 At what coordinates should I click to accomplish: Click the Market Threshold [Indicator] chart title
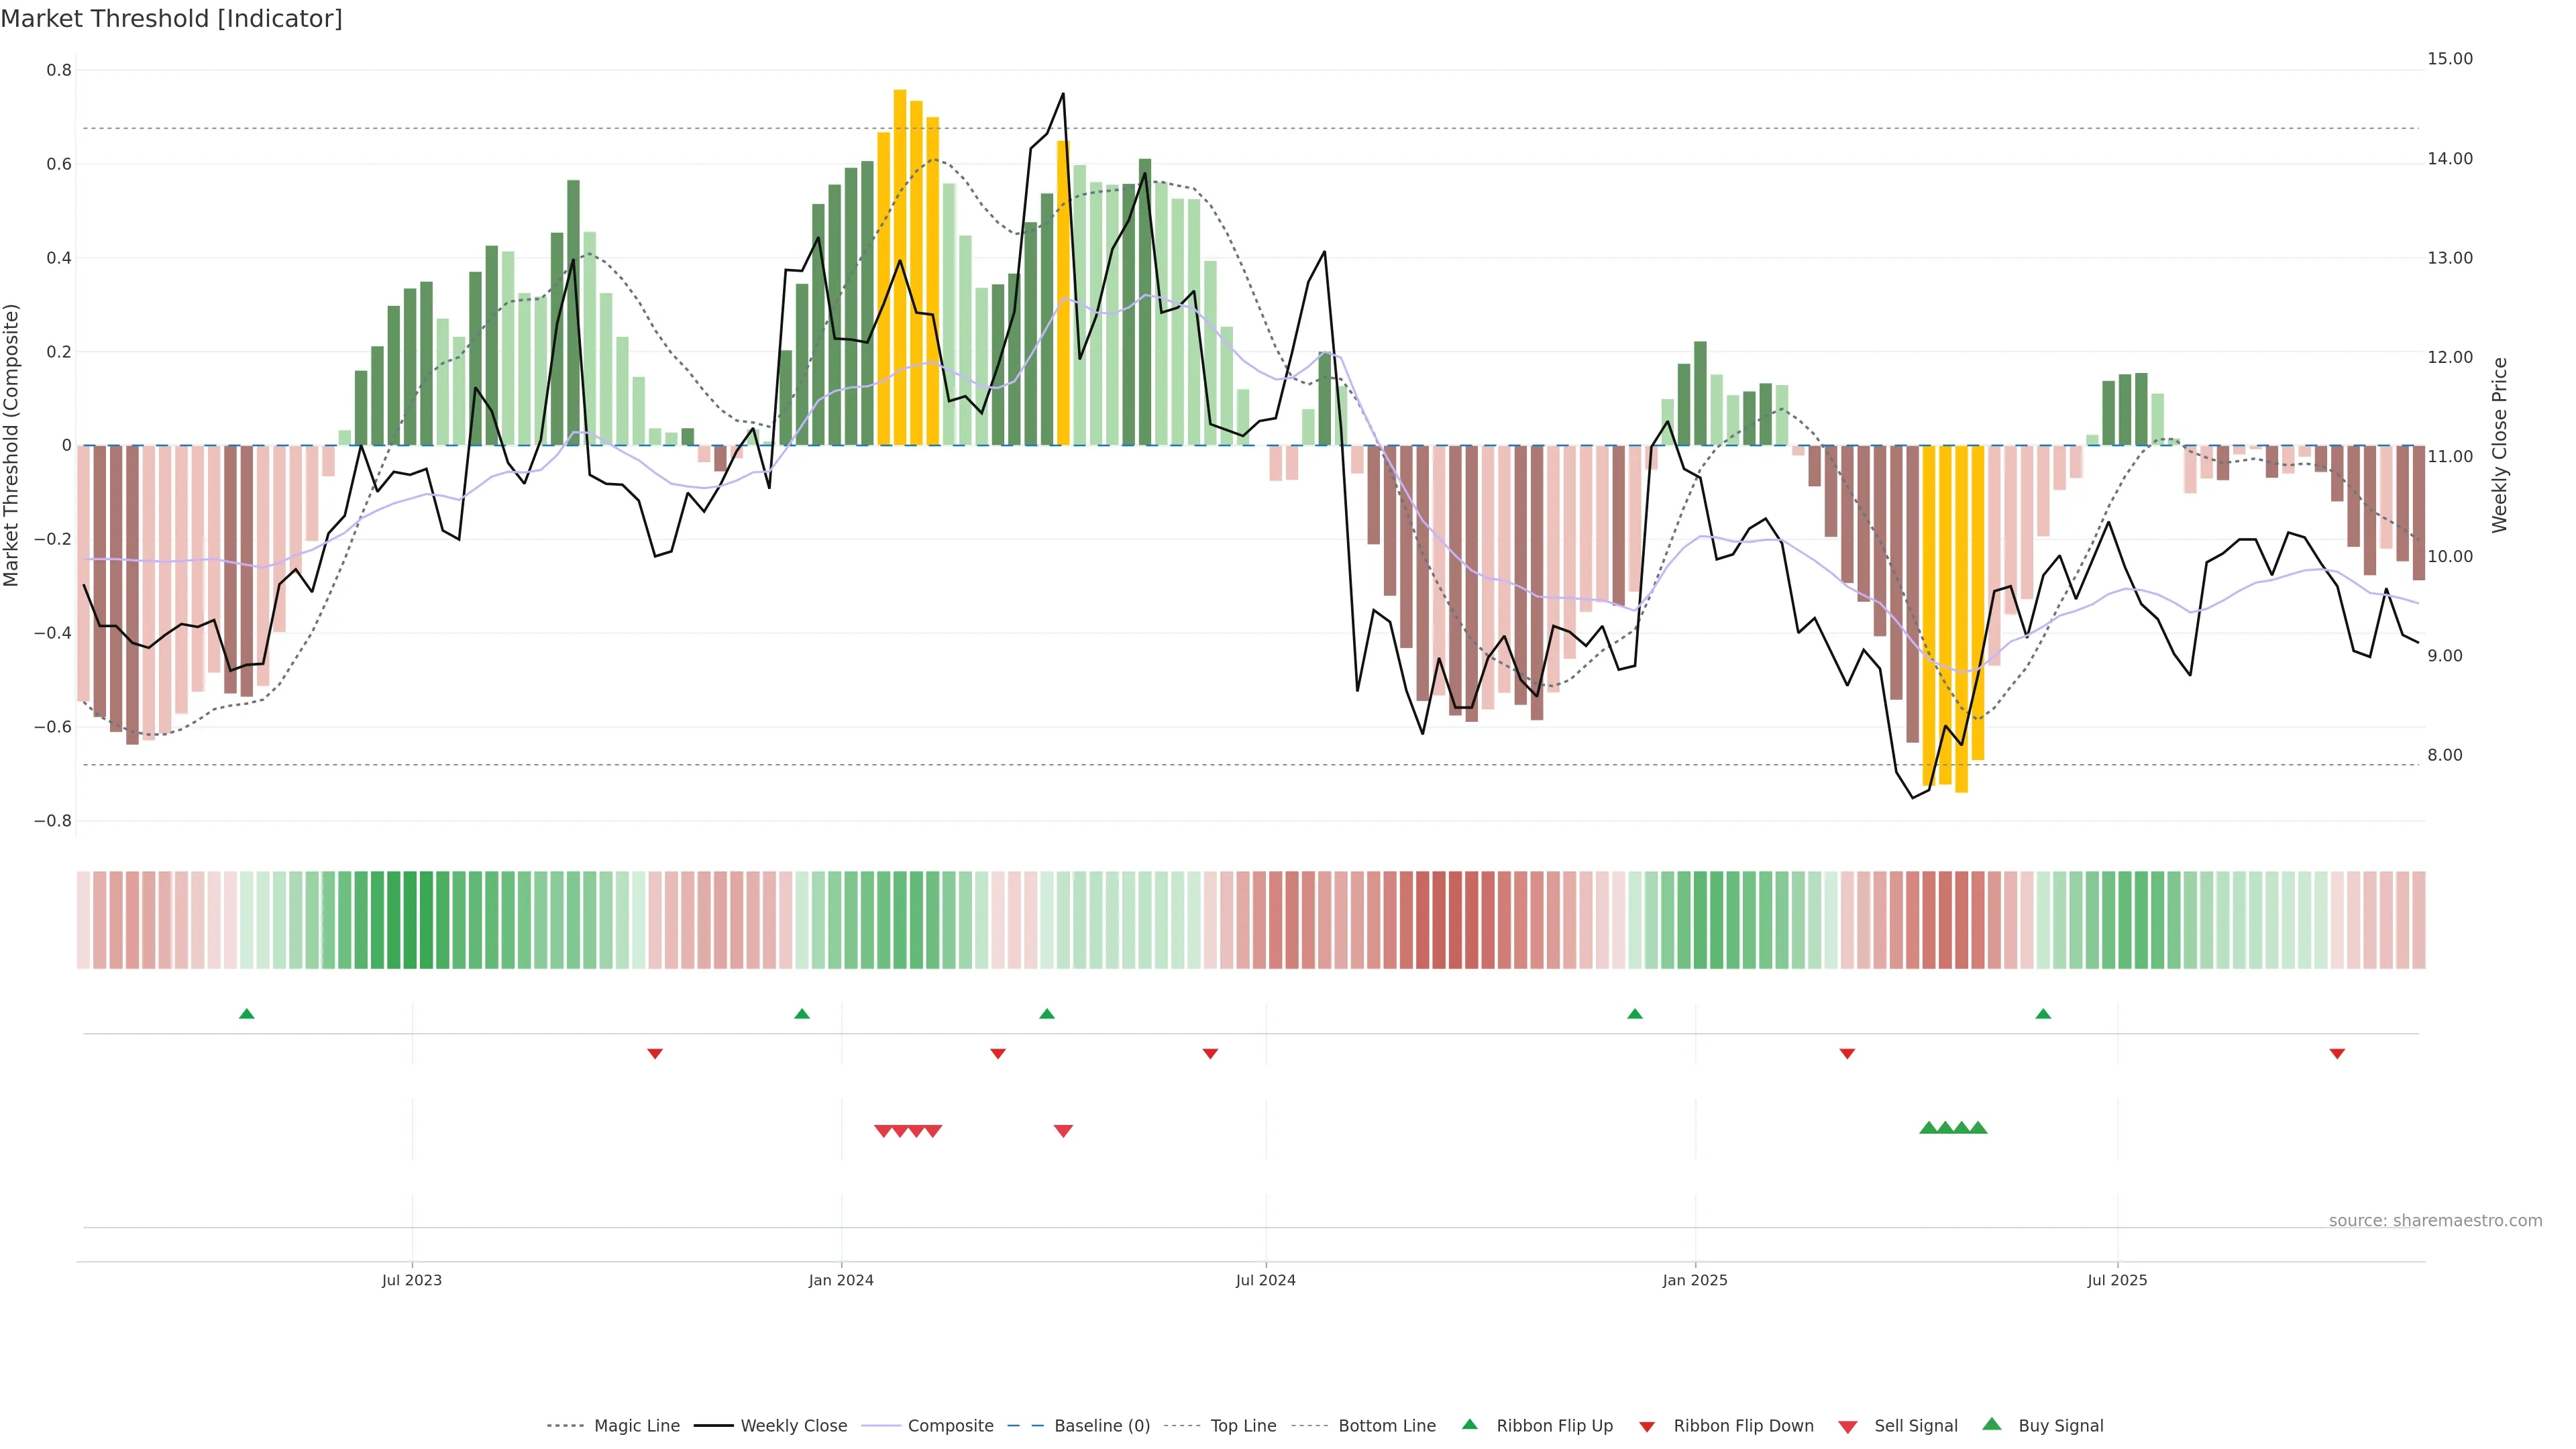click(x=171, y=19)
